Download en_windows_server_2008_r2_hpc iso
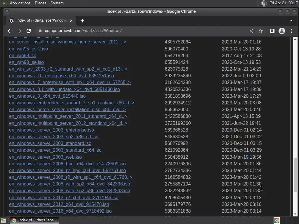The image size is (299, 224). (67, 170)
